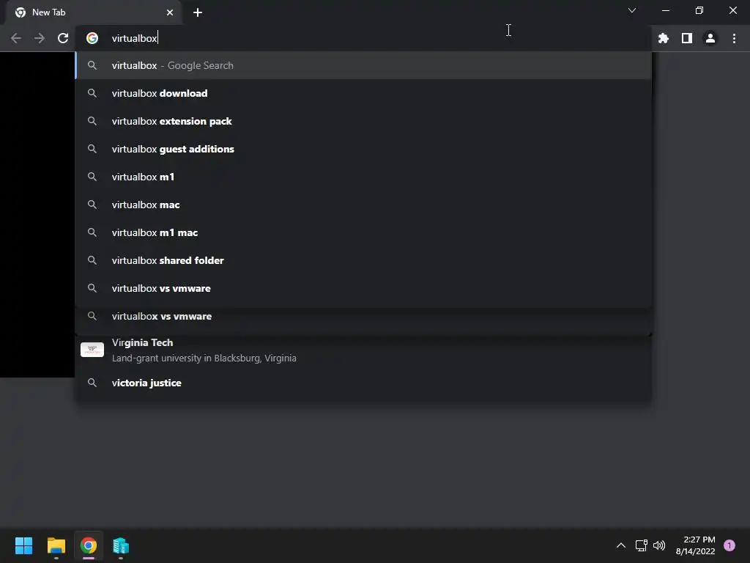Click the browser forward arrow
Image resolution: width=750 pixels, height=563 pixels.
tap(40, 38)
